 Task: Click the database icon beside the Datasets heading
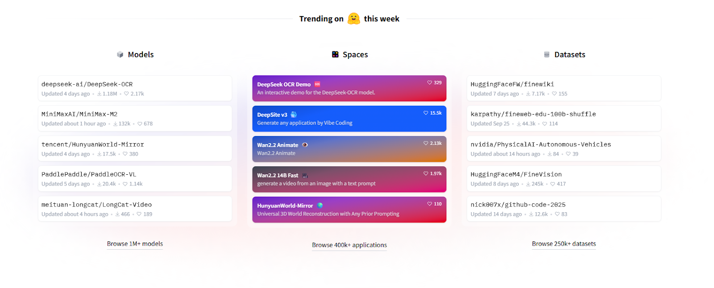tap(546, 54)
